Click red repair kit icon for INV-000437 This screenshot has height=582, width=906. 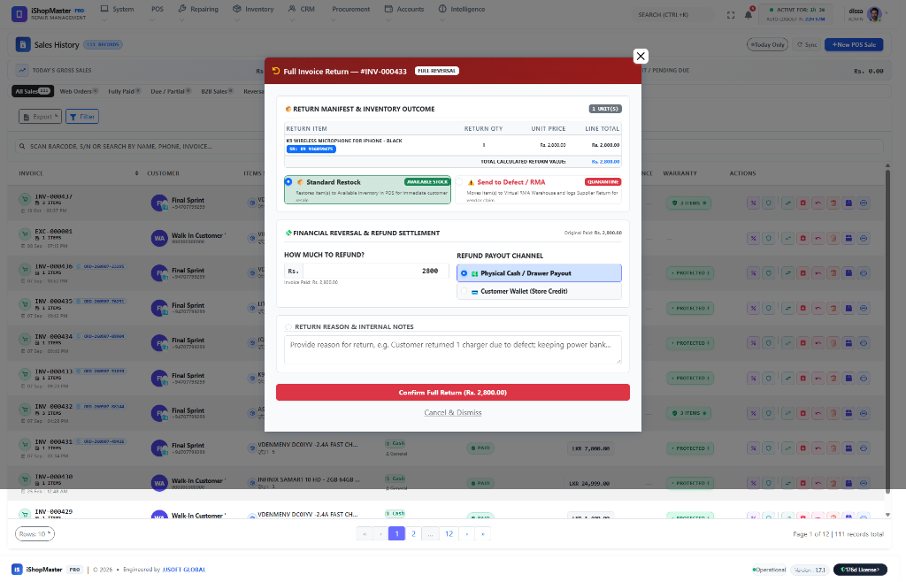pyautogui.click(x=803, y=203)
